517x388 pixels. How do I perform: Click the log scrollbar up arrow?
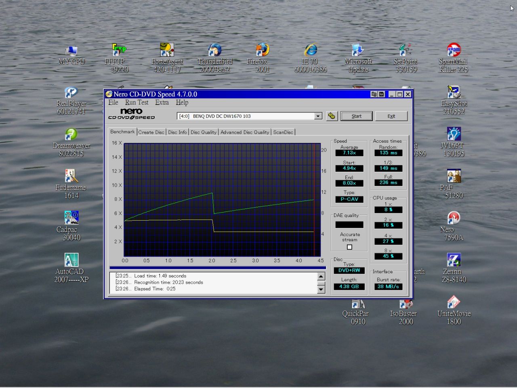pos(321,276)
